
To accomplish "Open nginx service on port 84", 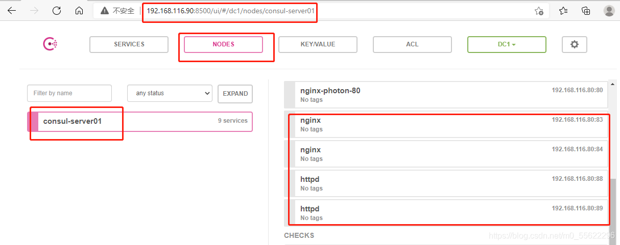I will [x=446, y=154].
